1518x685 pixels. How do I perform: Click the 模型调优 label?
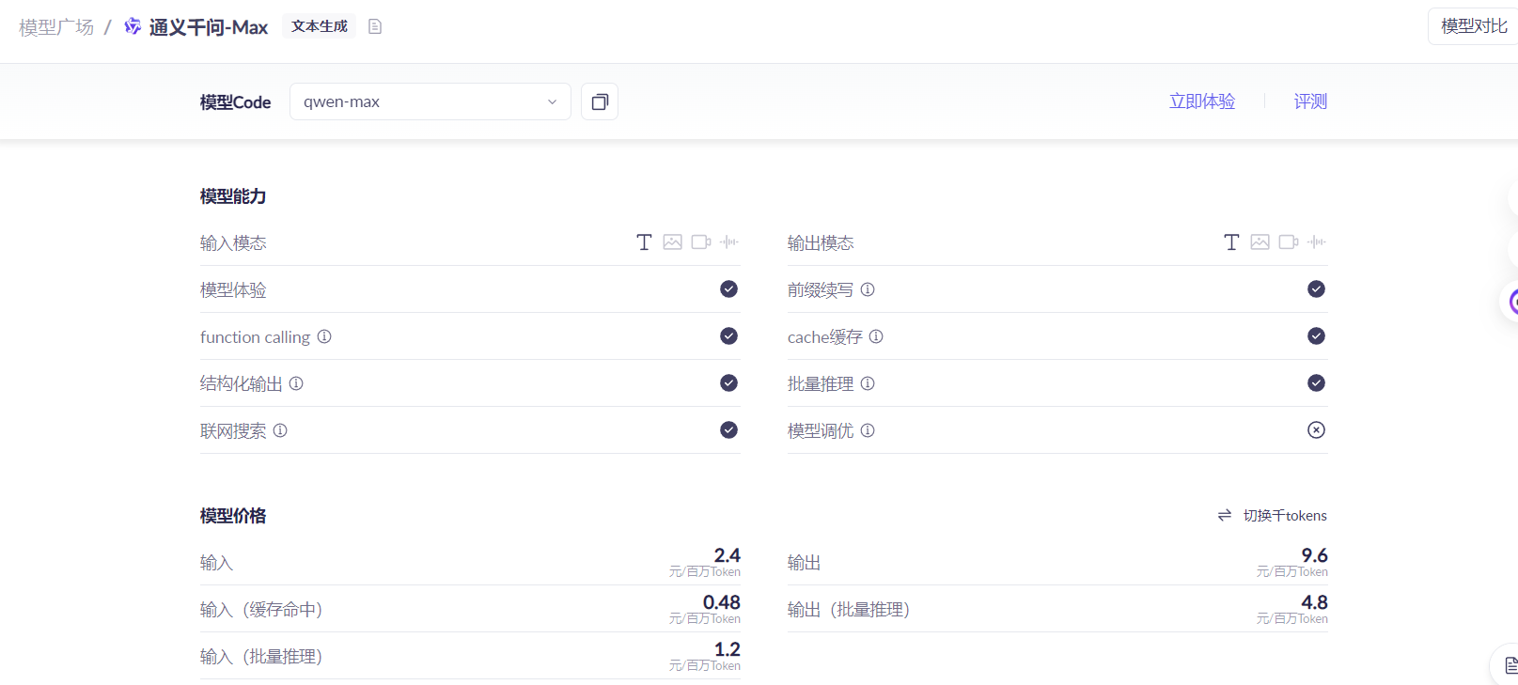821,431
